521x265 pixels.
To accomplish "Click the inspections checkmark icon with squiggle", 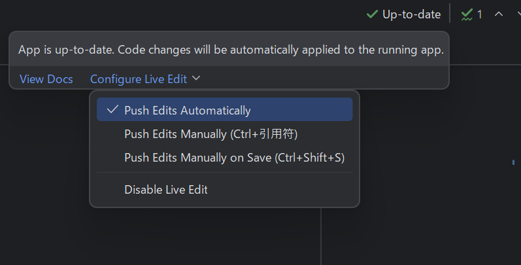I will coord(467,14).
